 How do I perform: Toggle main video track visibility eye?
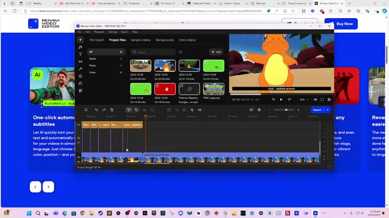[78, 157]
